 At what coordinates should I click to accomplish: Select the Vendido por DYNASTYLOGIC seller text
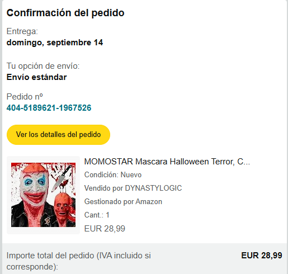pos(133,188)
